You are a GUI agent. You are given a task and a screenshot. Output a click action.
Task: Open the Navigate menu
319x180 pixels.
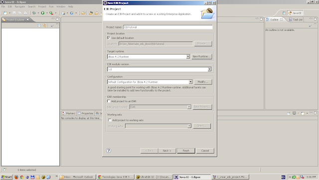click(x=20, y=6)
